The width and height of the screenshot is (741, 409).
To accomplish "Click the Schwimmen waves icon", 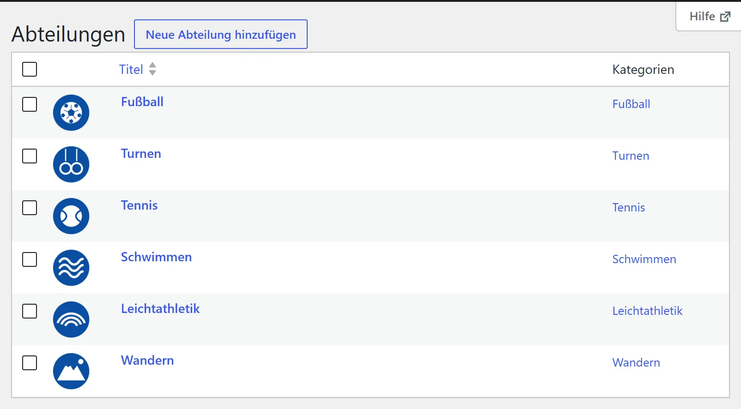I will pyautogui.click(x=71, y=268).
